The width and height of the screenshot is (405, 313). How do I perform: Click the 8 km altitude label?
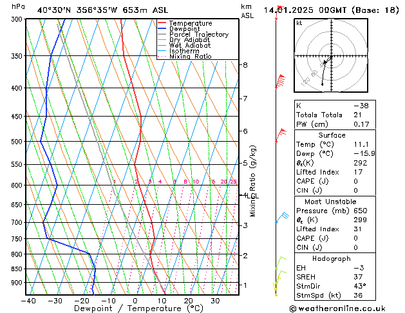pyautogui.click(x=245, y=65)
